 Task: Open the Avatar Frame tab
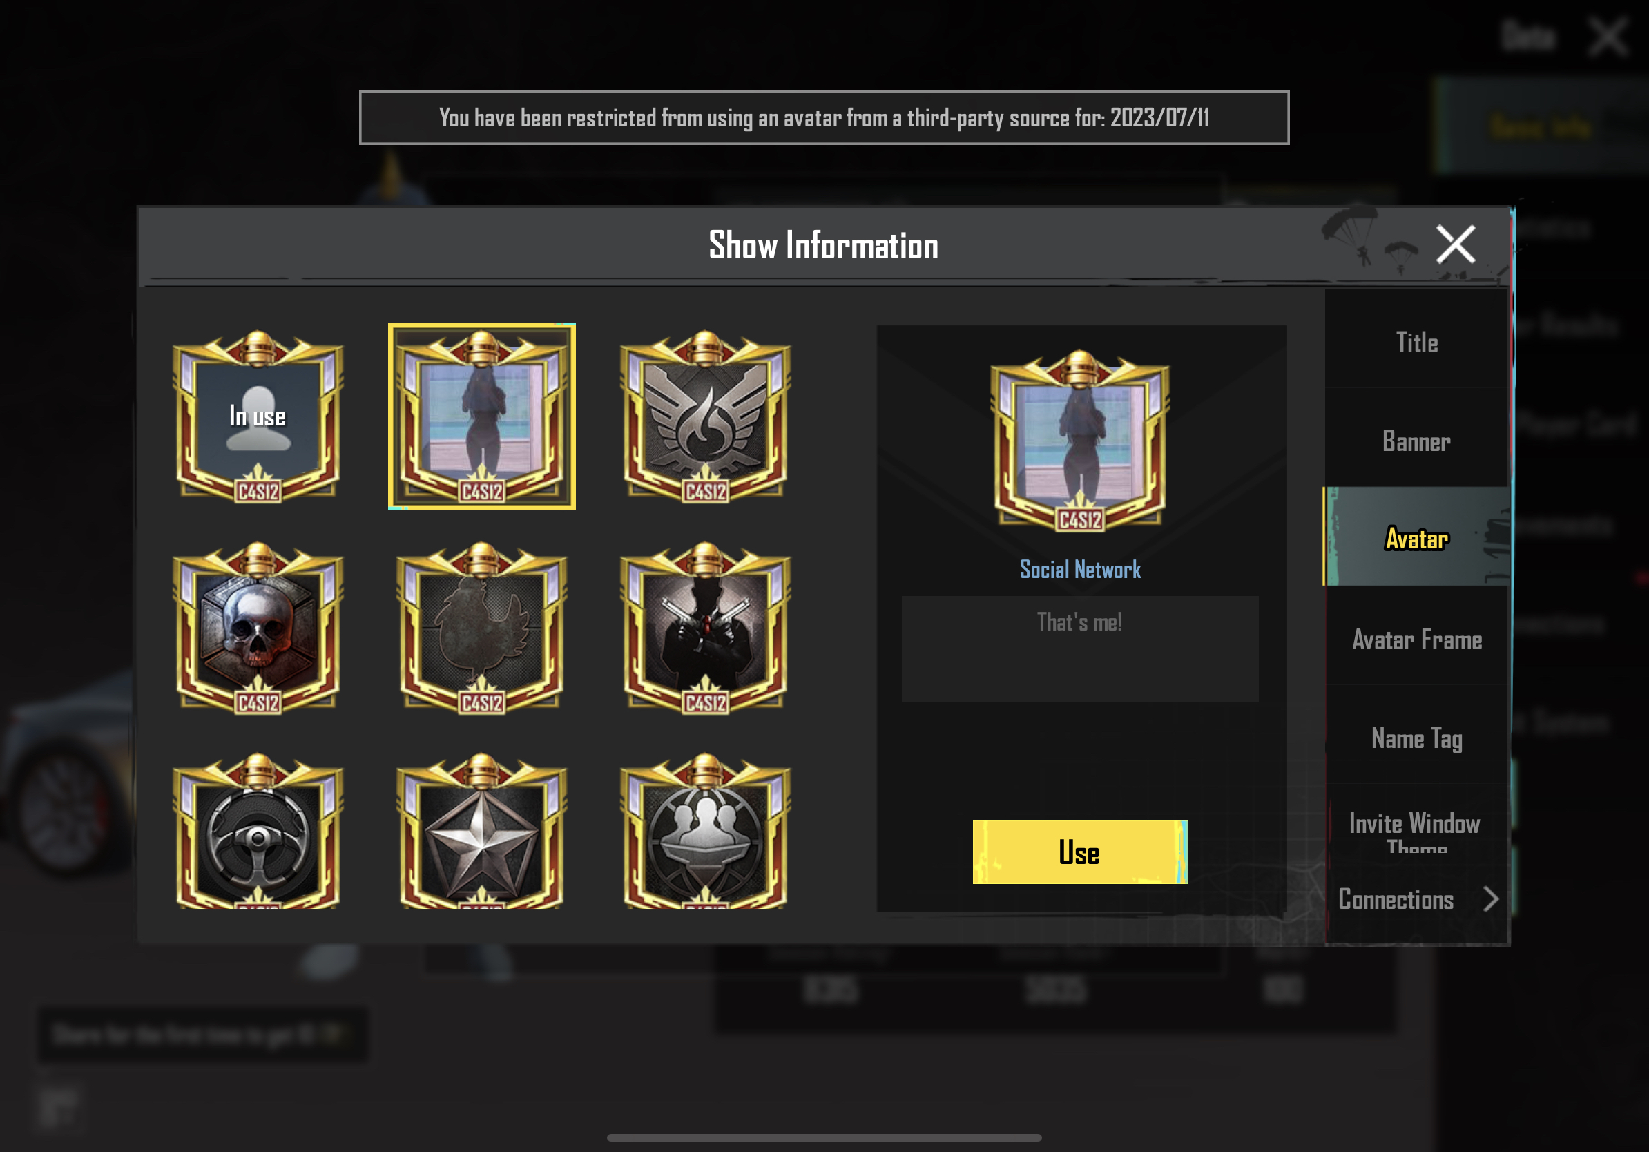(1416, 640)
